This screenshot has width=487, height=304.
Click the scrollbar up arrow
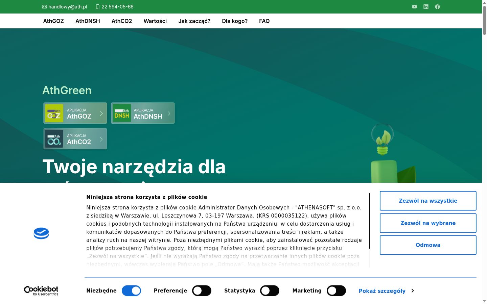484,2
